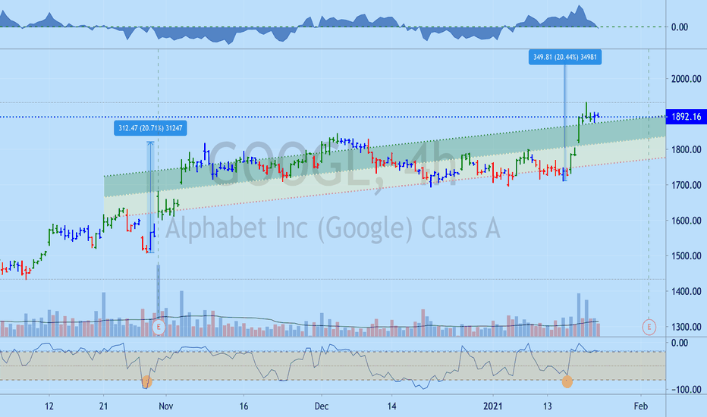This screenshot has height=417, width=707.
Task: Click the current price label 1892.16
Action: [686, 117]
